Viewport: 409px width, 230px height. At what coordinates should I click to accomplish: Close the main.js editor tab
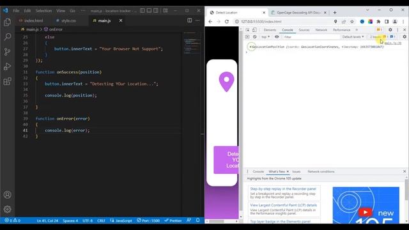[x=121, y=20]
